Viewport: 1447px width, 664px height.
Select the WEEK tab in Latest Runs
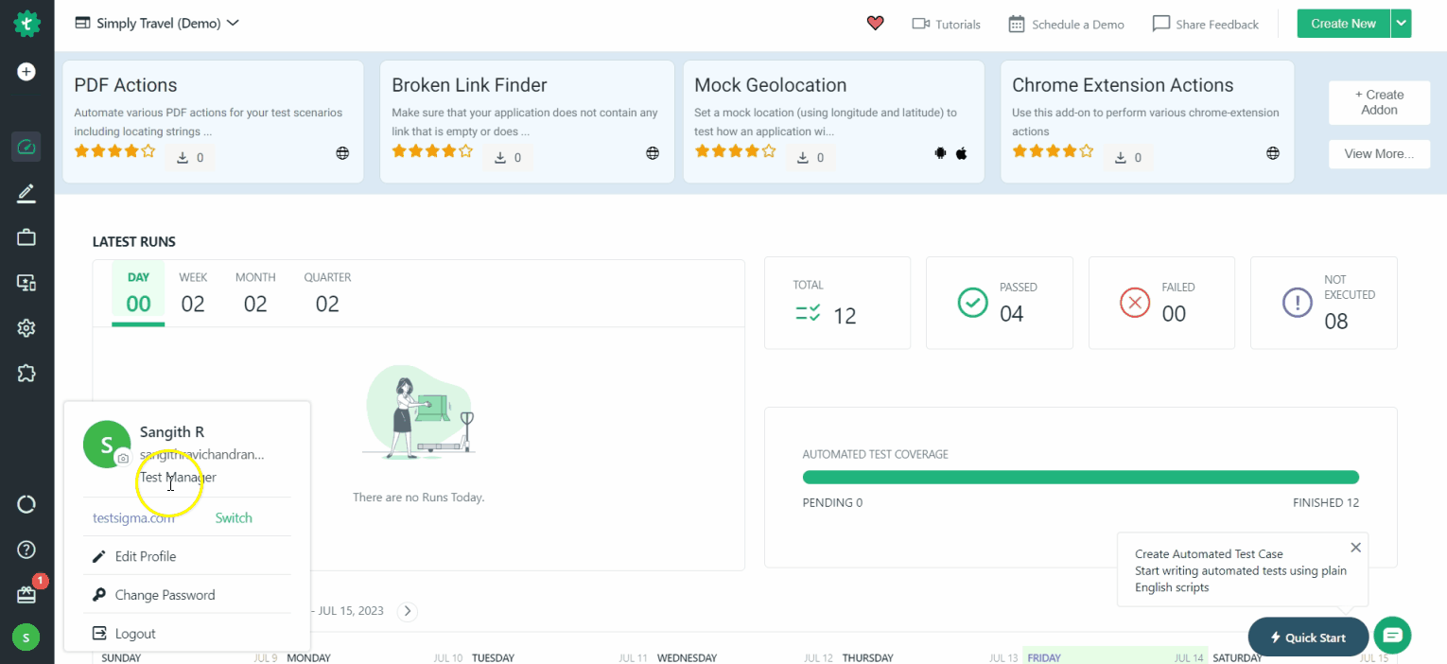(193, 293)
